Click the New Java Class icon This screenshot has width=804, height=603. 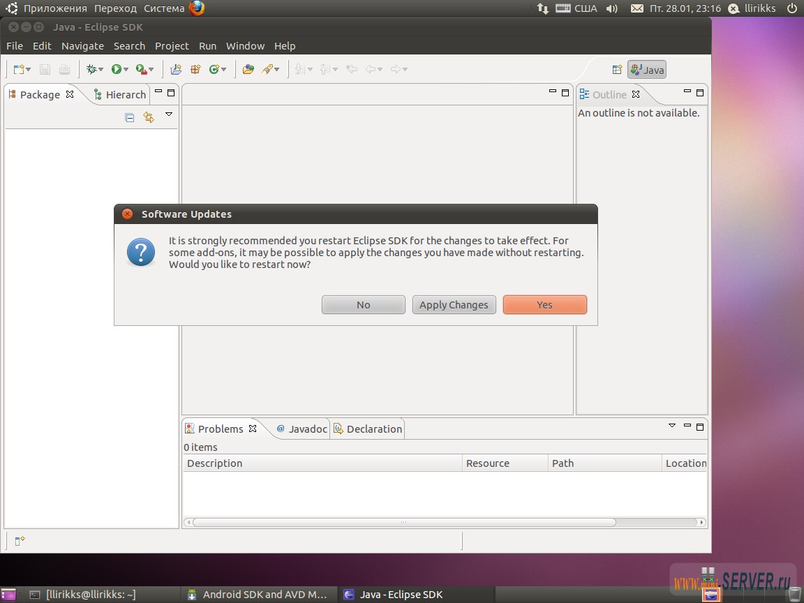(214, 69)
